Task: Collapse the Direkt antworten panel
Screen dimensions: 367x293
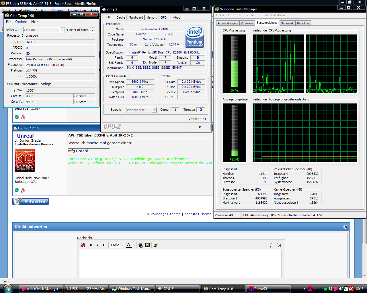Action: pos(345,227)
